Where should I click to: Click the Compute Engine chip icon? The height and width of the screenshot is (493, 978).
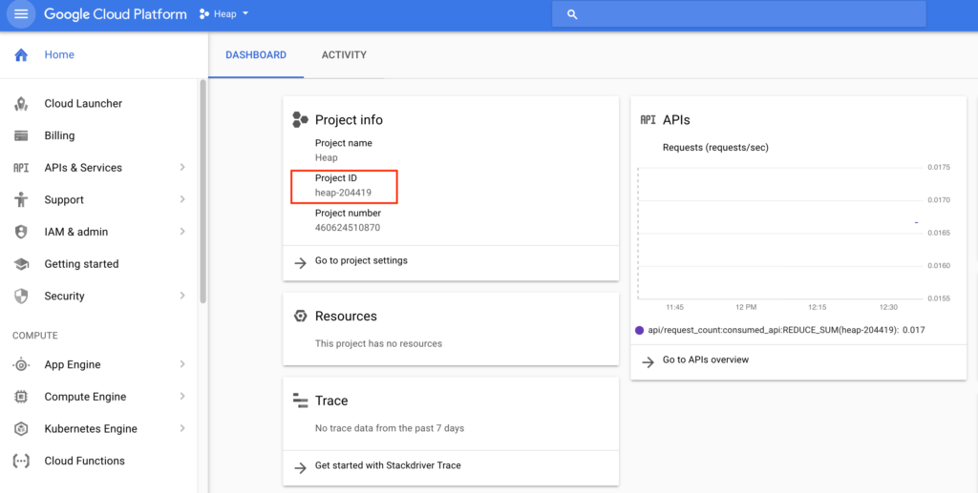[21, 397]
